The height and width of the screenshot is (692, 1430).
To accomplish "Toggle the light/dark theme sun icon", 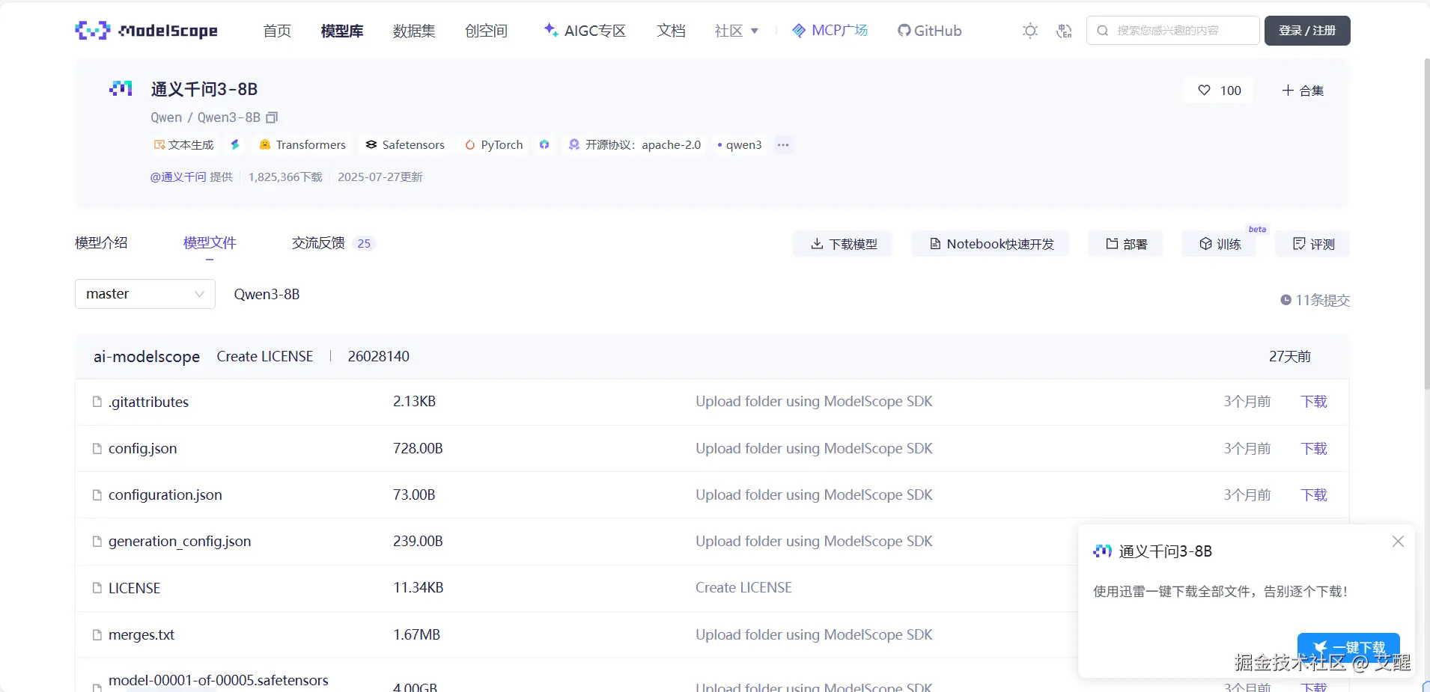I will tap(1030, 31).
